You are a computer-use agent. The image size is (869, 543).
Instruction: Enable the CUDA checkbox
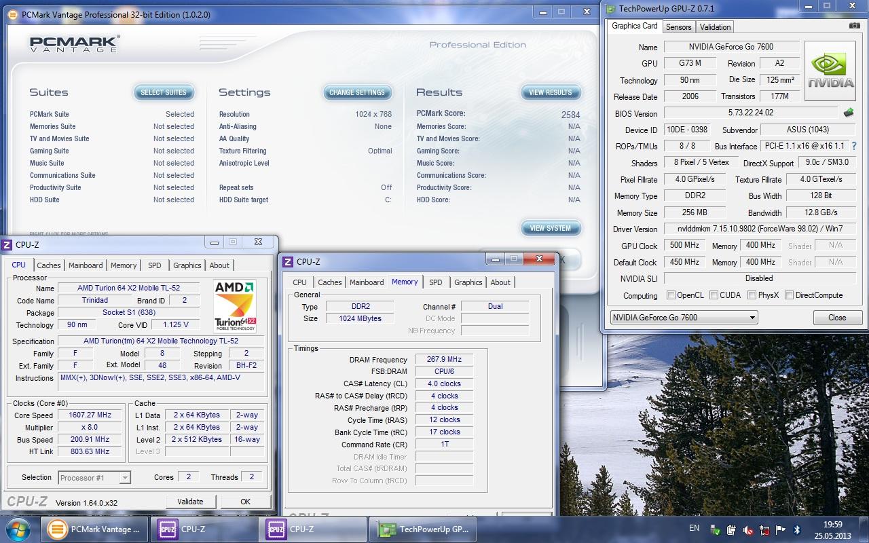714,295
